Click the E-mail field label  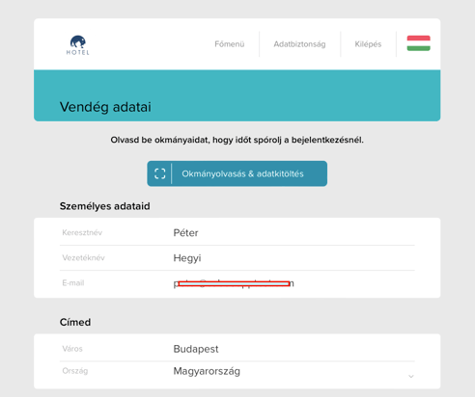73,283
